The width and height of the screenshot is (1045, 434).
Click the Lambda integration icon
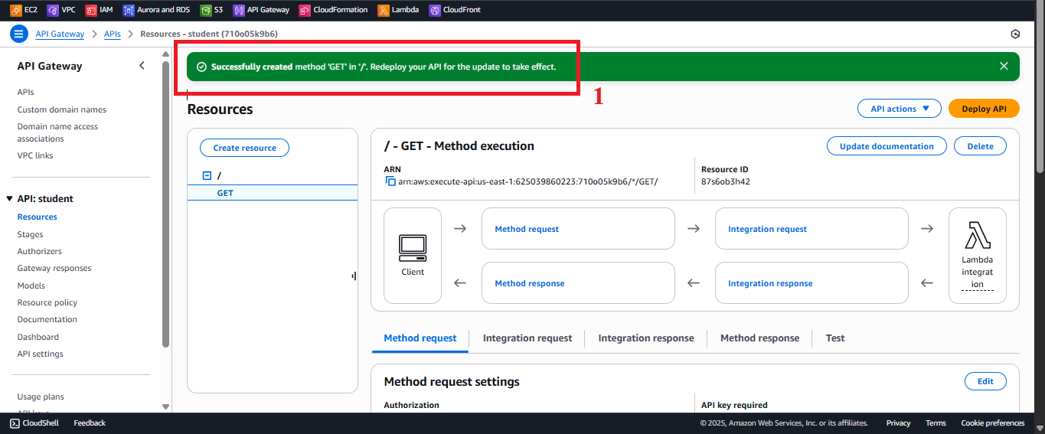(x=978, y=237)
